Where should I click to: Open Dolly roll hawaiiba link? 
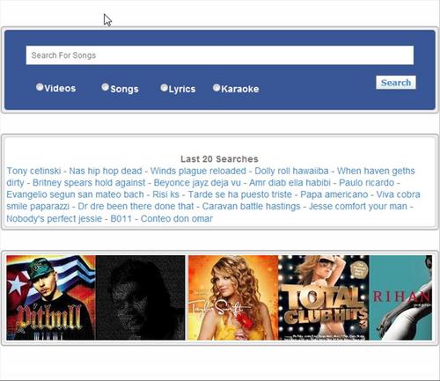coord(291,171)
